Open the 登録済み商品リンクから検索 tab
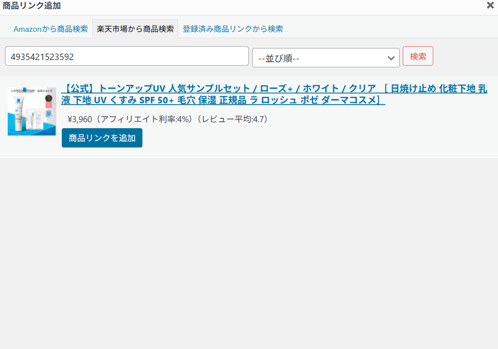Image resolution: width=498 pixels, height=349 pixels. coord(232,29)
